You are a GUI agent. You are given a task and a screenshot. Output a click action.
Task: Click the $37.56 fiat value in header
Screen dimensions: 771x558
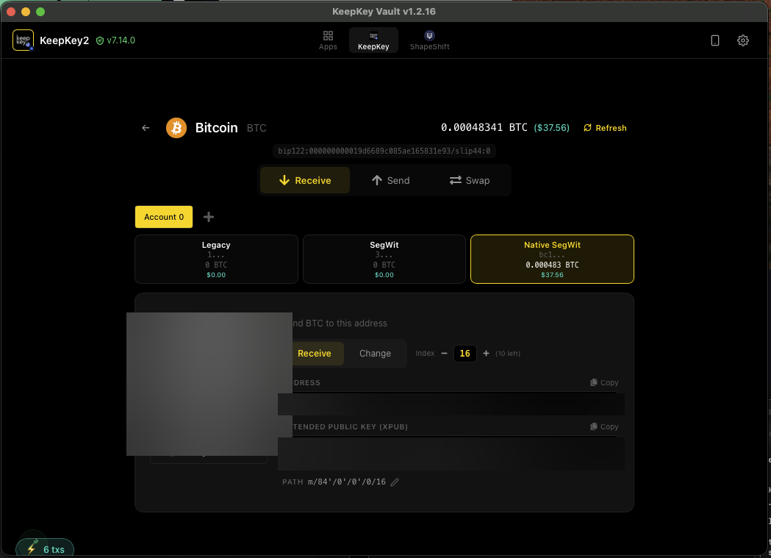click(x=552, y=128)
